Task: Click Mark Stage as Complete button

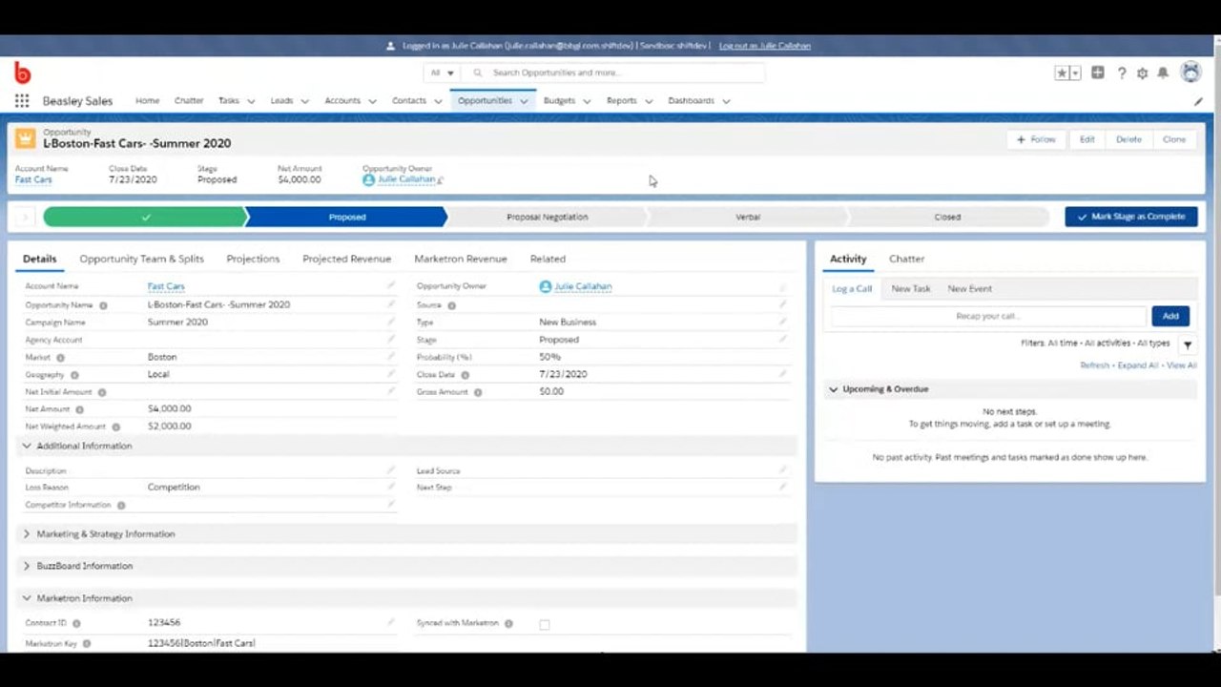Action: tap(1131, 217)
